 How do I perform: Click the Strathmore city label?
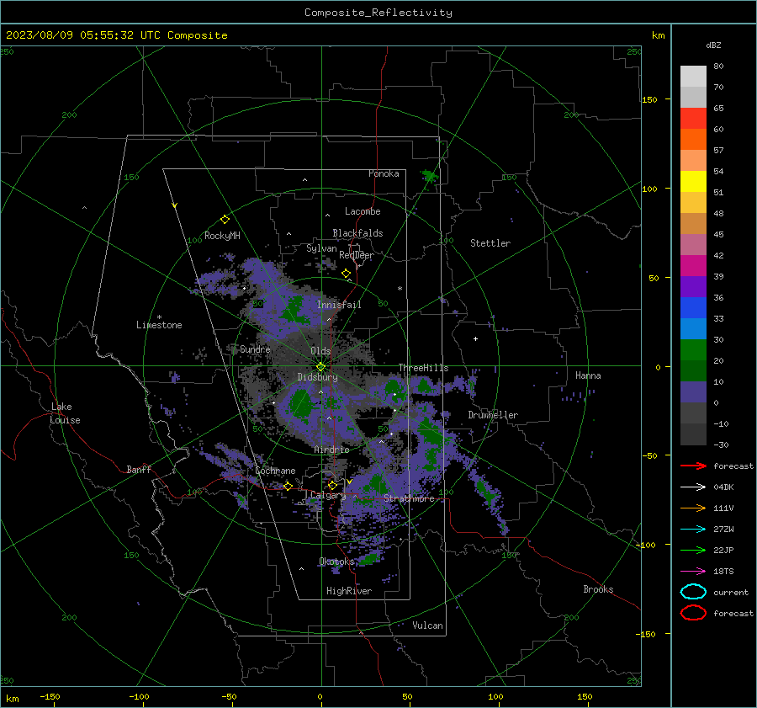(x=409, y=498)
